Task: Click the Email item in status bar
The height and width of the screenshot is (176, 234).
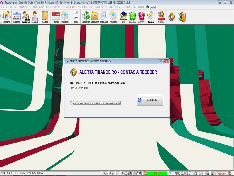Action: point(199,173)
